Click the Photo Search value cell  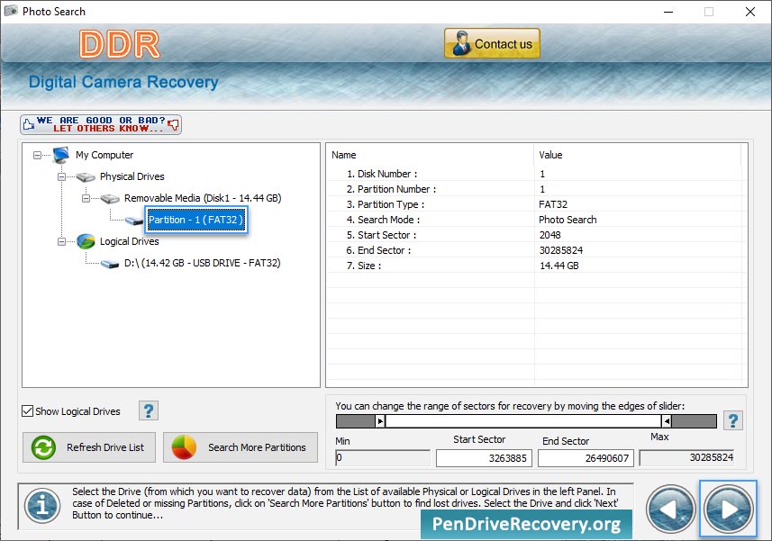click(x=568, y=220)
